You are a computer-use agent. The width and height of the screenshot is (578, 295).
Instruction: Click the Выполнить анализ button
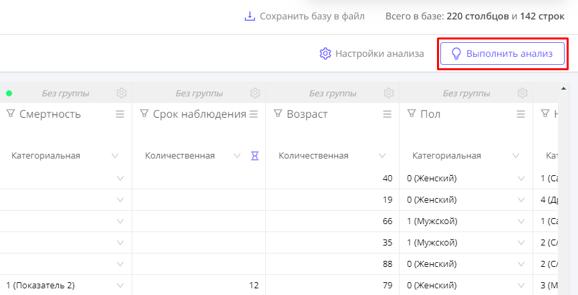(x=502, y=54)
